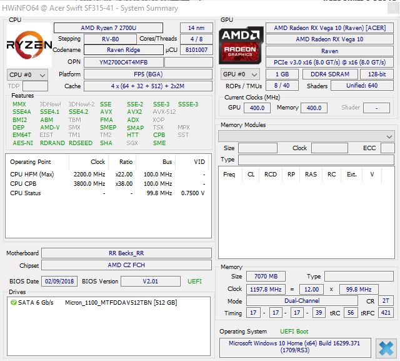
Task: Click the AMD Ryzen 7 2700U name field
Action: coord(108,28)
